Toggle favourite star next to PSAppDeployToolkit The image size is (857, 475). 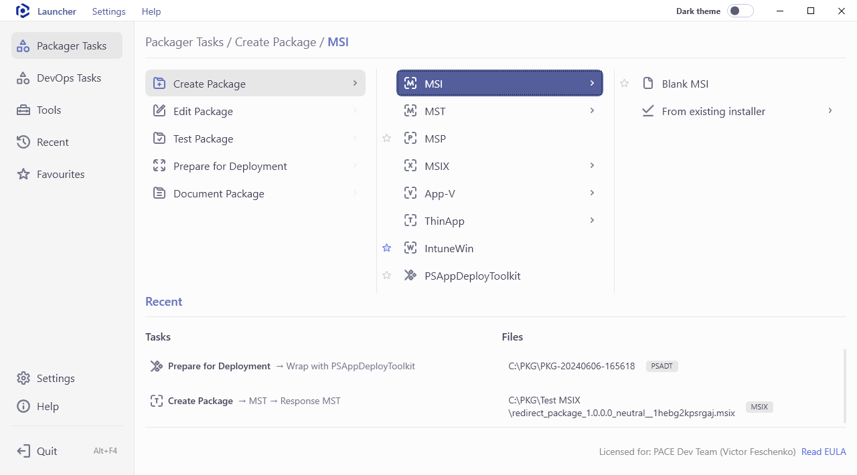tap(387, 276)
